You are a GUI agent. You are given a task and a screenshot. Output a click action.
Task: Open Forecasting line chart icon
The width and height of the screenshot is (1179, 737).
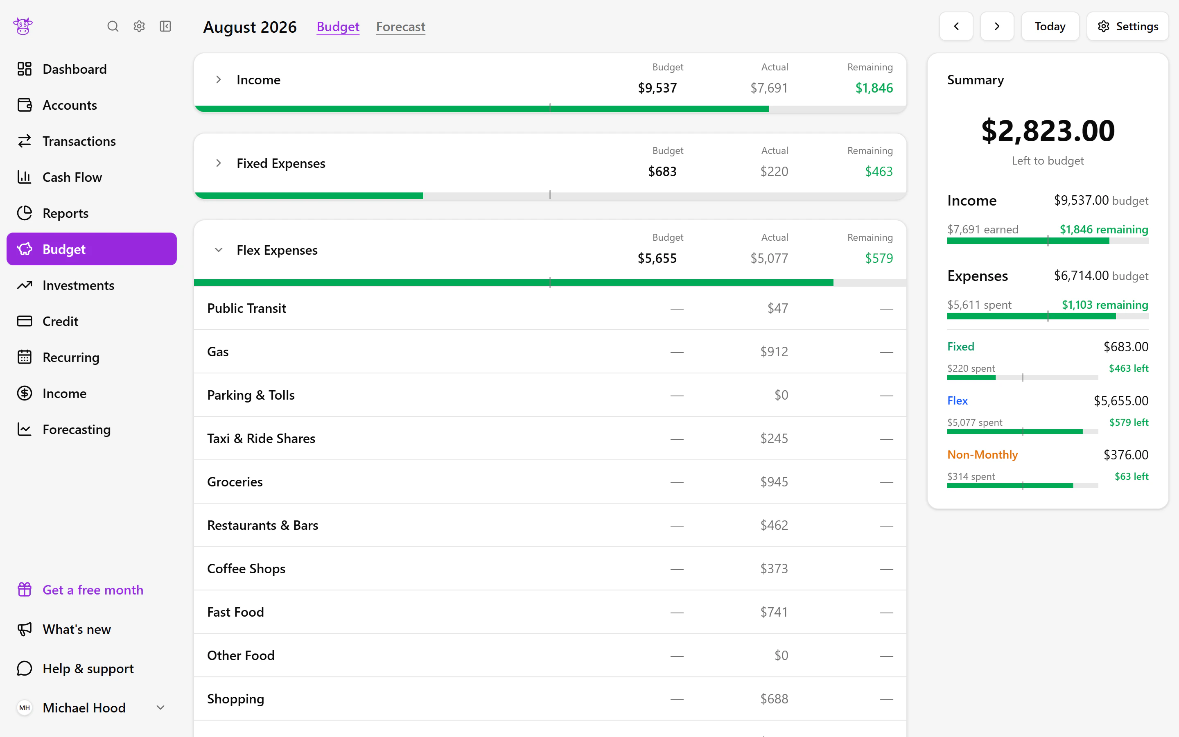[25, 430]
